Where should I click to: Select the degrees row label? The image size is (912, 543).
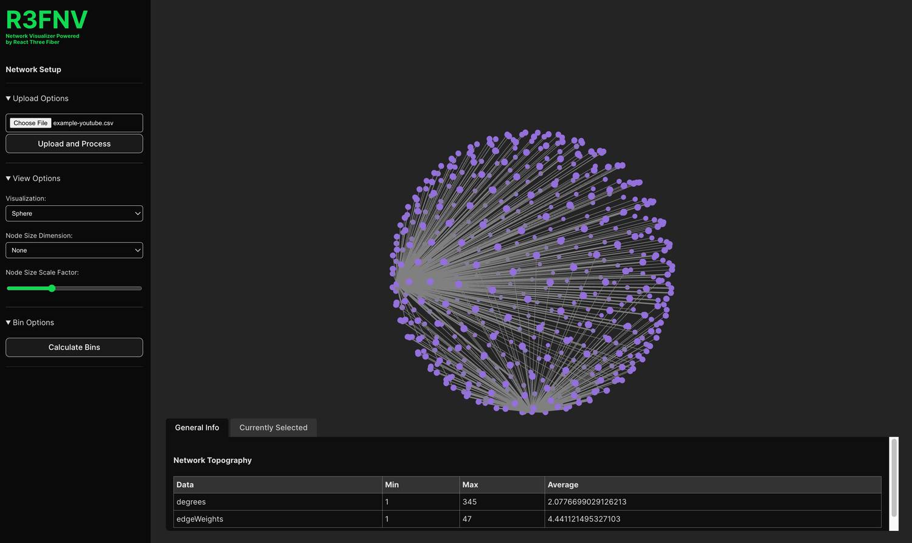click(x=191, y=502)
